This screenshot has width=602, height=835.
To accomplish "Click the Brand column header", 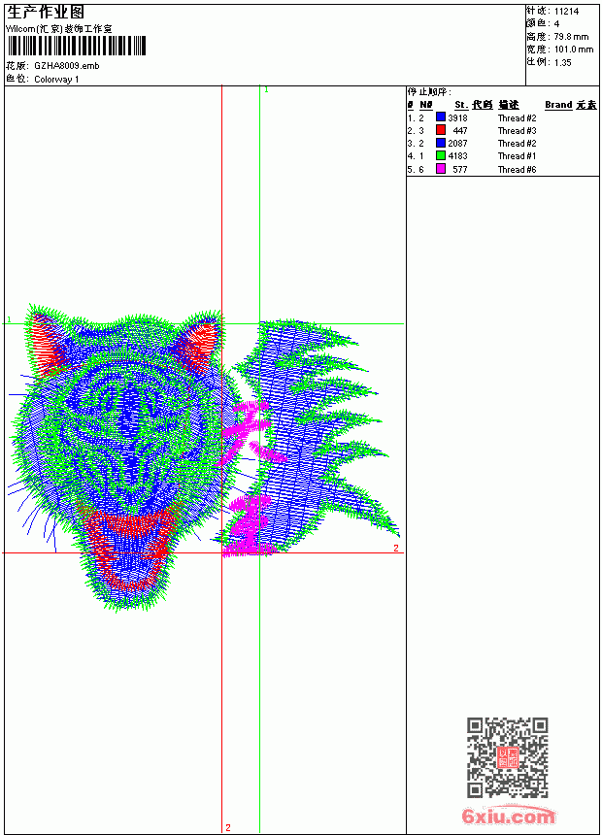I will (558, 105).
